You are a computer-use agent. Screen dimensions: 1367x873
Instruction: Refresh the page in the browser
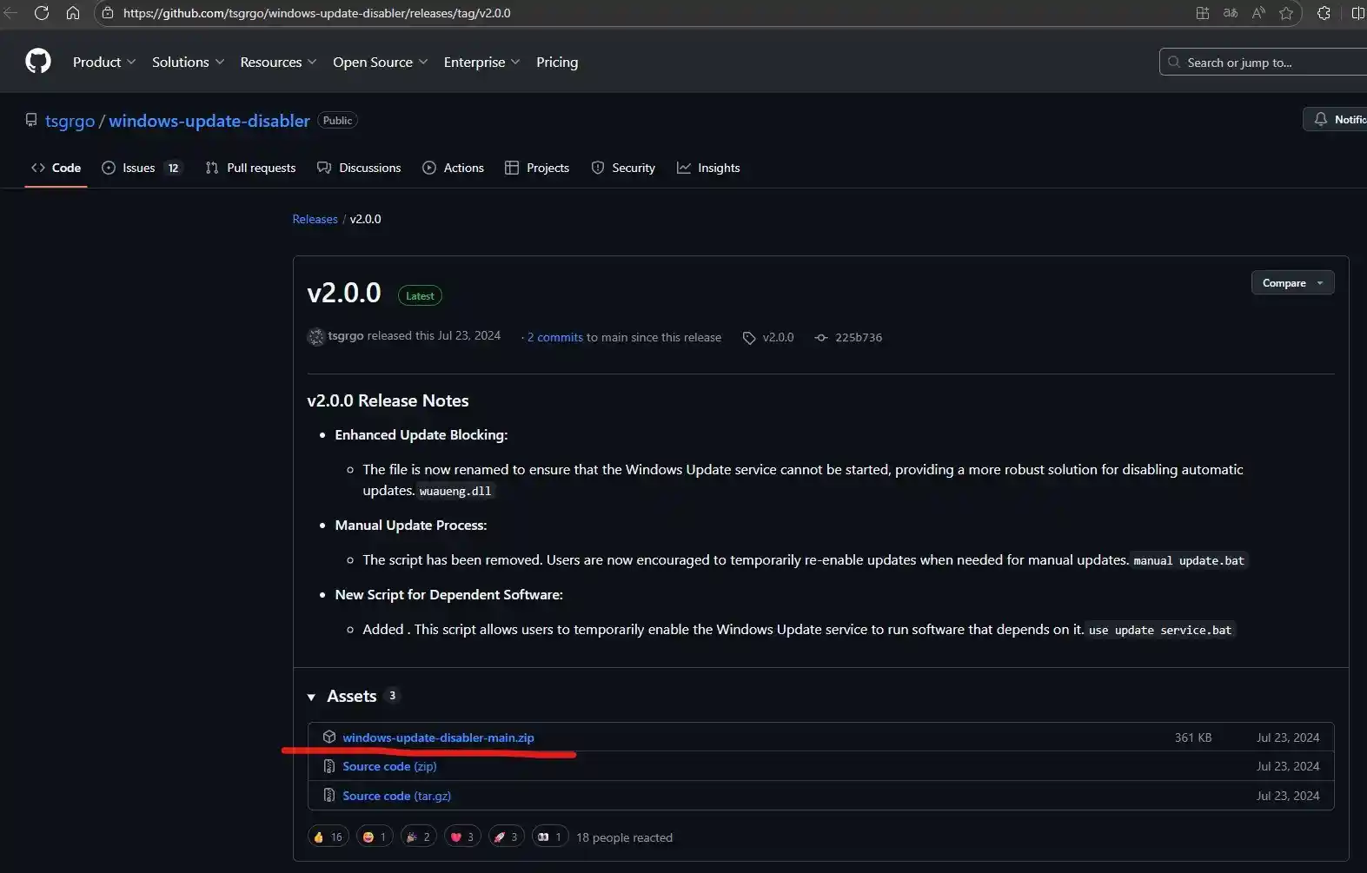pos(41,13)
